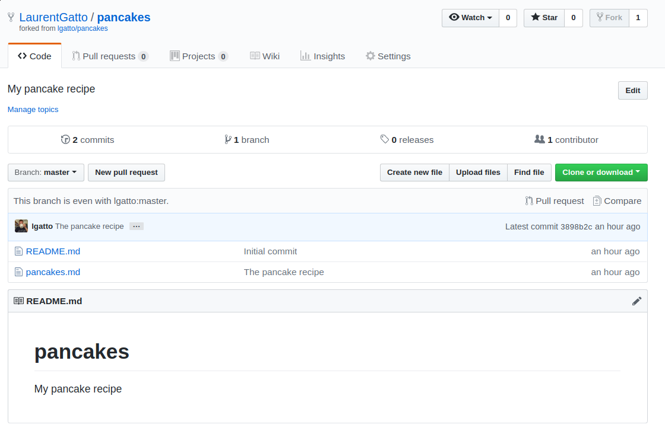
Task: Click the file icon beside pancakes.md
Action: click(19, 272)
